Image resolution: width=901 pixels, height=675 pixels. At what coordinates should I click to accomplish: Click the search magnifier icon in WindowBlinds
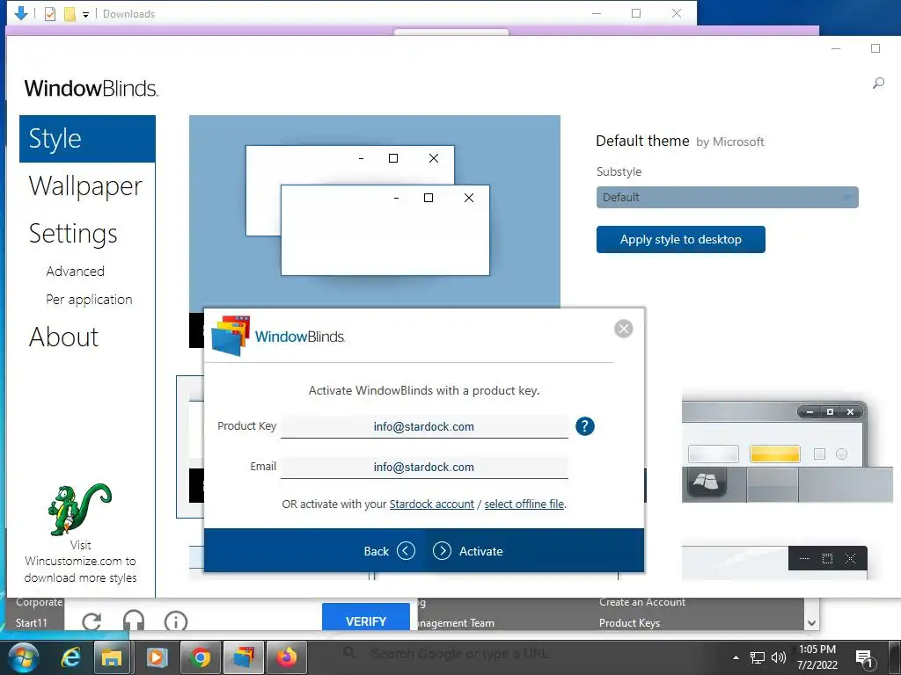(x=878, y=83)
